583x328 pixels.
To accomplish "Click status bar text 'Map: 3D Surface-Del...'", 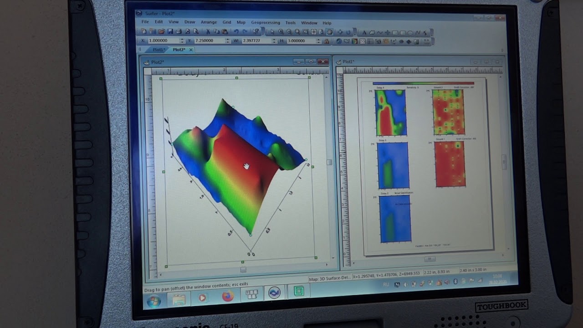I will tap(329, 279).
